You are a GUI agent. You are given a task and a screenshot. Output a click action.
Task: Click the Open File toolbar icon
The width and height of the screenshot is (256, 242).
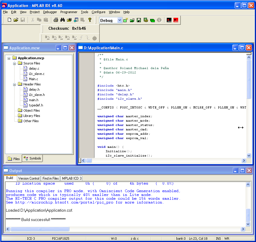coord(16,20)
